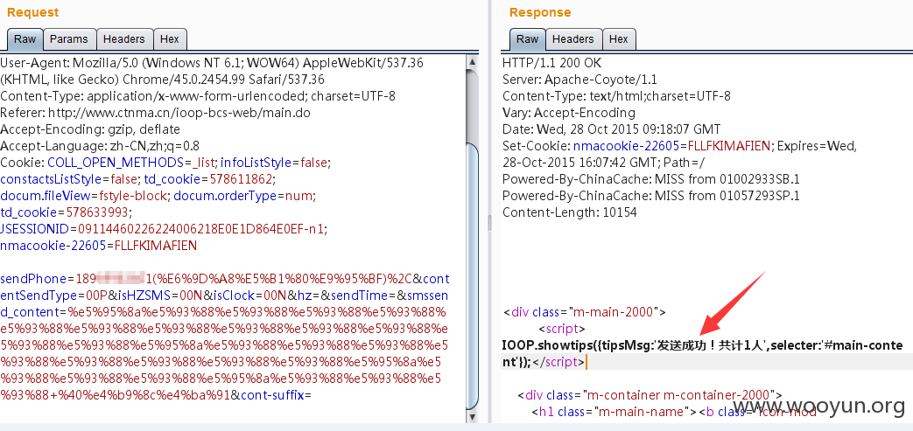Screen dimensions: 913x431
Task: Click FLLFKIMAFIEN value in the request cookie
Action: [156, 246]
